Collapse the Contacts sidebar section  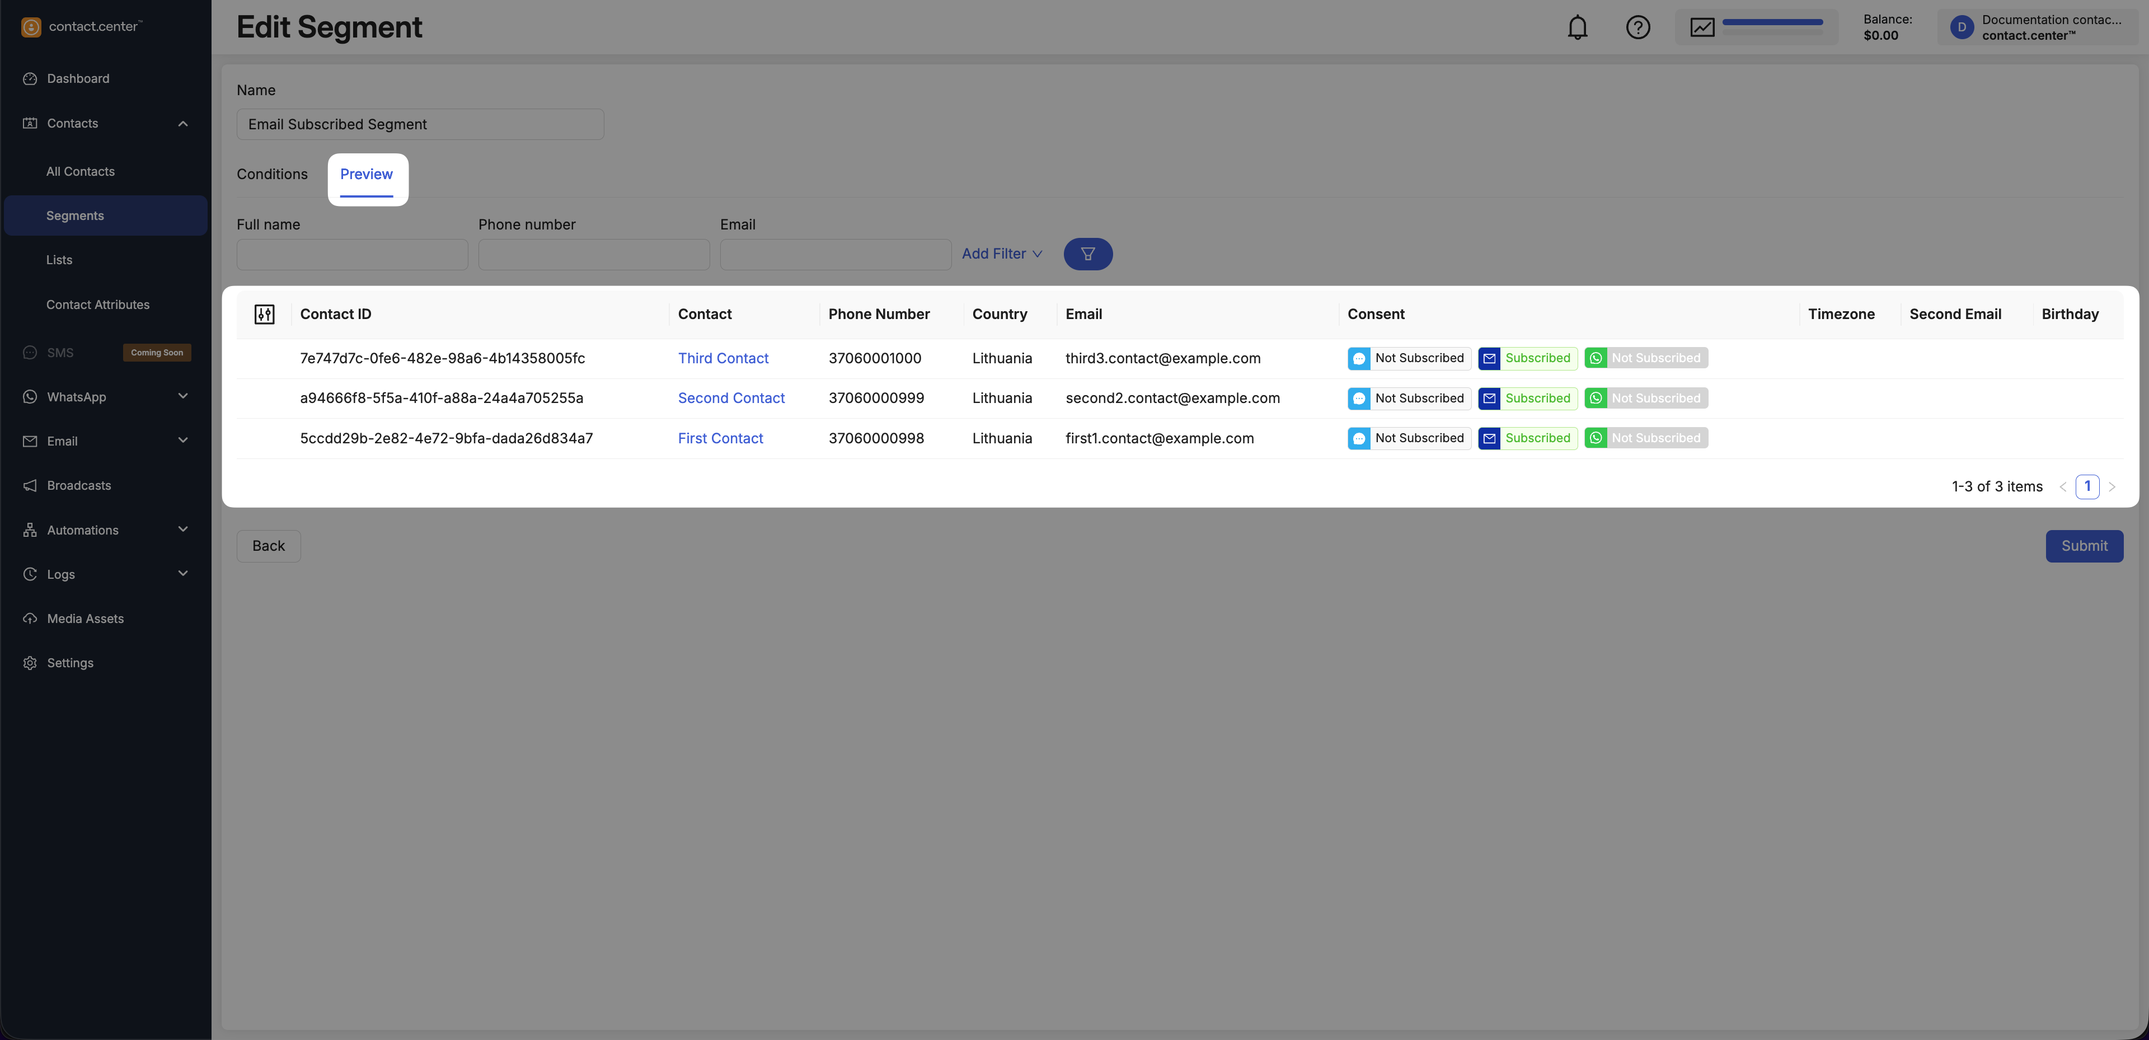click(x=182, y=124)
